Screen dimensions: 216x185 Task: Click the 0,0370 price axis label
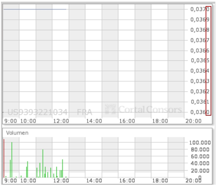200,9
